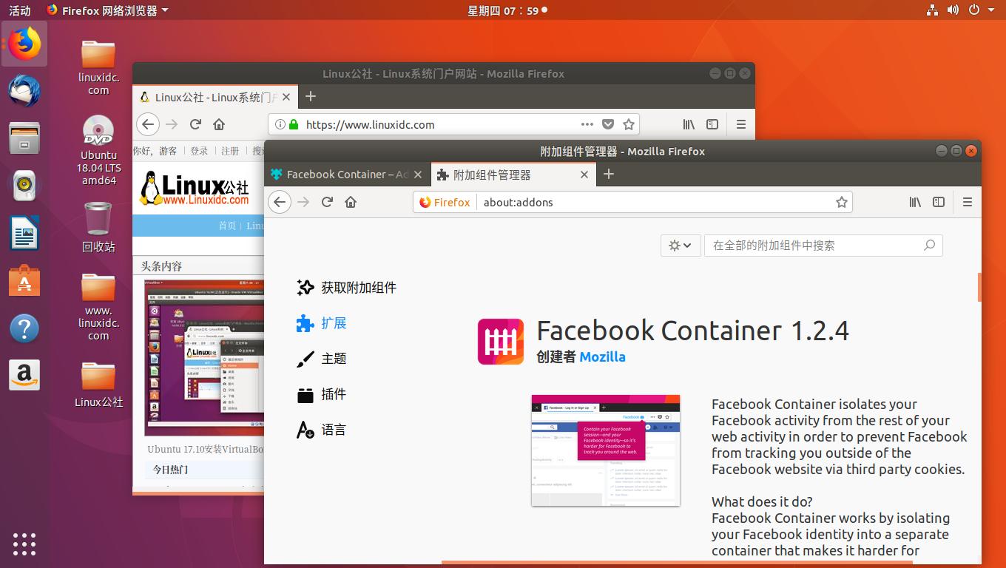This screenshot has height=568, width=1006.
Task: Launch Thunderbird from the dock
Action: click(24, 91)
